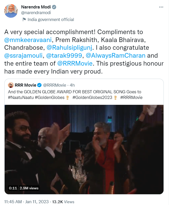Open the three-dot more options menu
The height and width of the screenshot is (205, 173).
tap(161, 7)
